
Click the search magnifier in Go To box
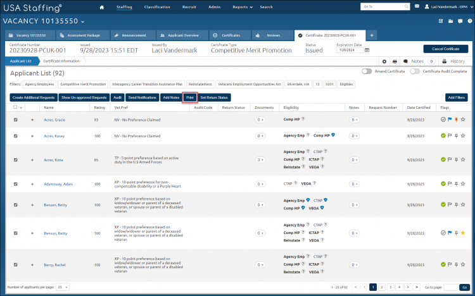pyautogui.click(x=406, y=6)
